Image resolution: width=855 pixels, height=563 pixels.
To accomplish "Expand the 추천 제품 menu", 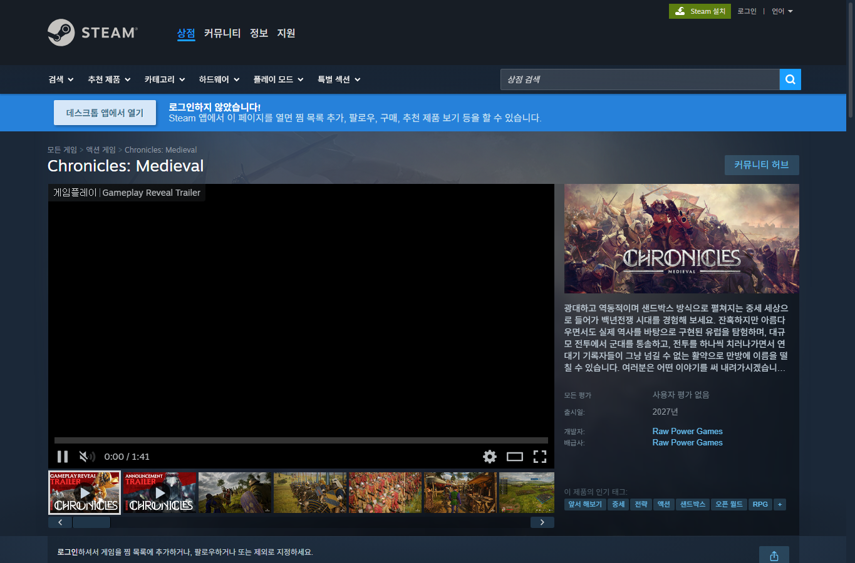I will pos(110,79).
